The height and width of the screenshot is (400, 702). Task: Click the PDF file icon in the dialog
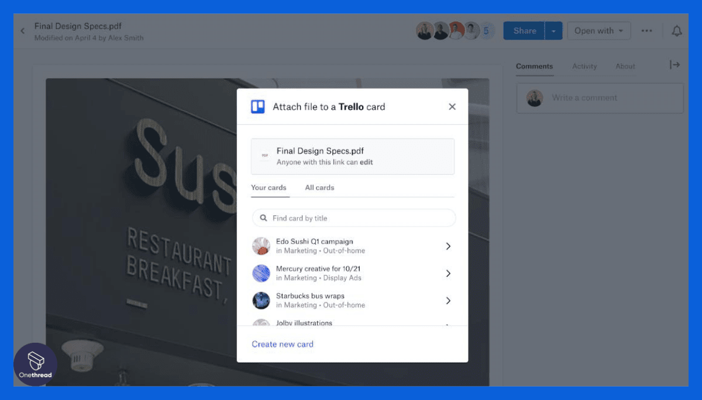[x=265, y=156]
